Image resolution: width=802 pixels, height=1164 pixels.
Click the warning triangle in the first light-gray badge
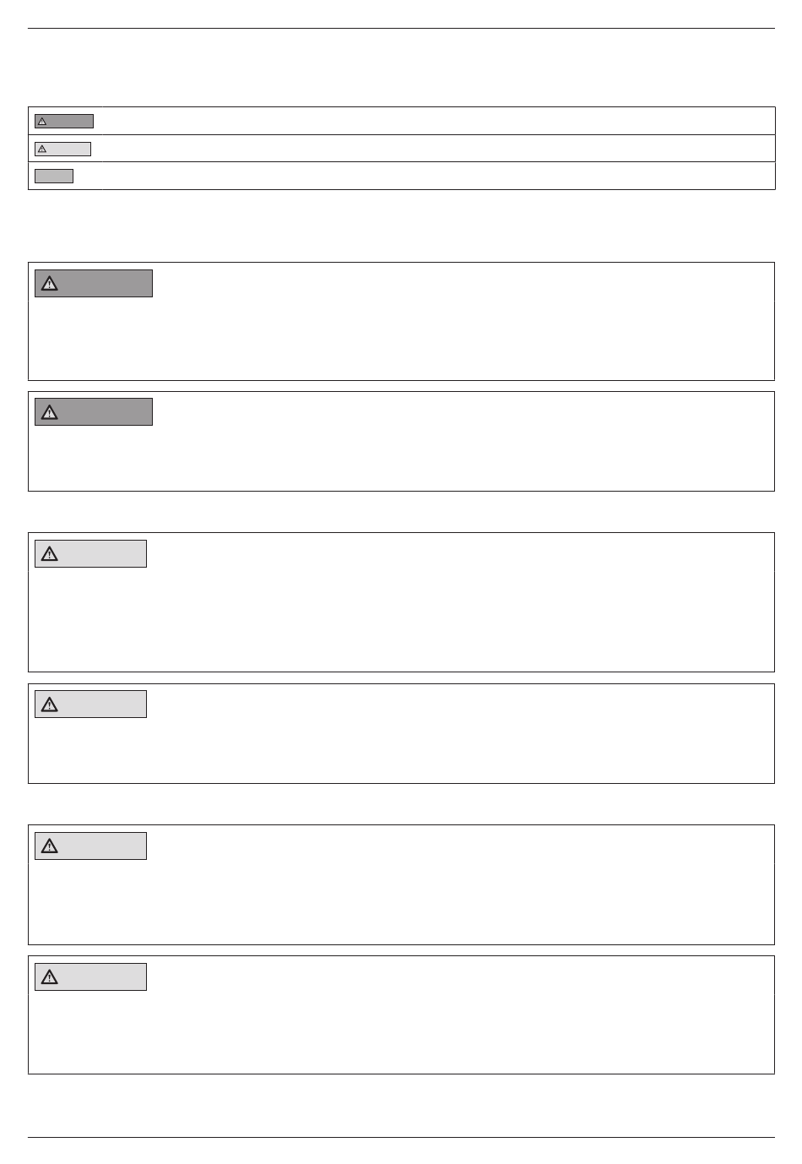[x=50, y=554]
